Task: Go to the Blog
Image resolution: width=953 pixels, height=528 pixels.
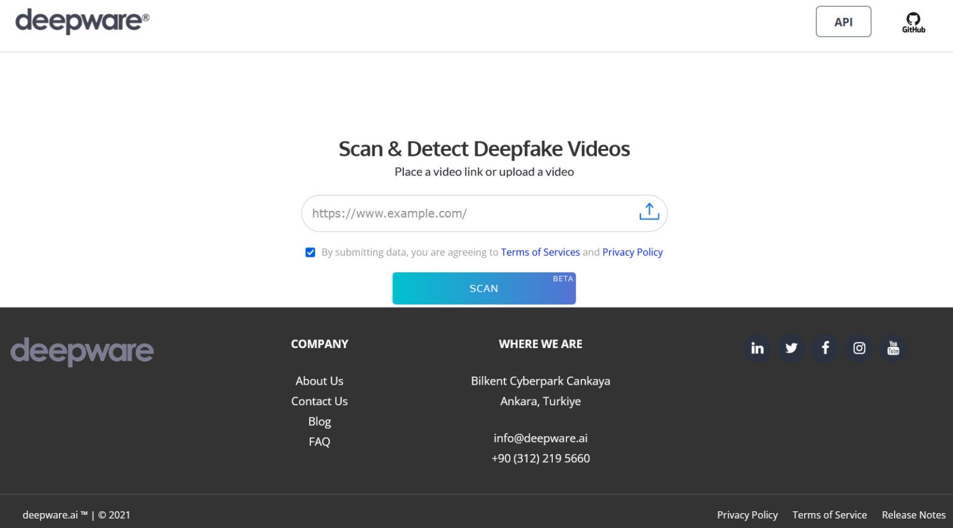Action: click(320, 421)
